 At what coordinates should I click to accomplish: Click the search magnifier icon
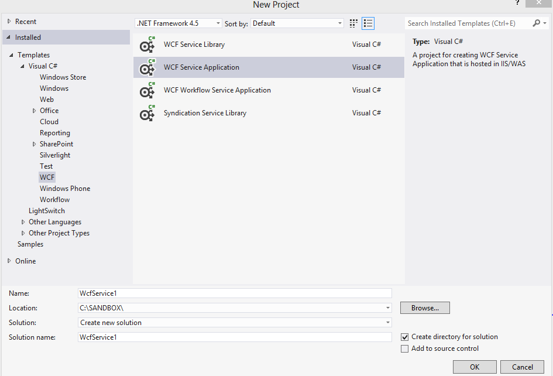tap(537, 23)
